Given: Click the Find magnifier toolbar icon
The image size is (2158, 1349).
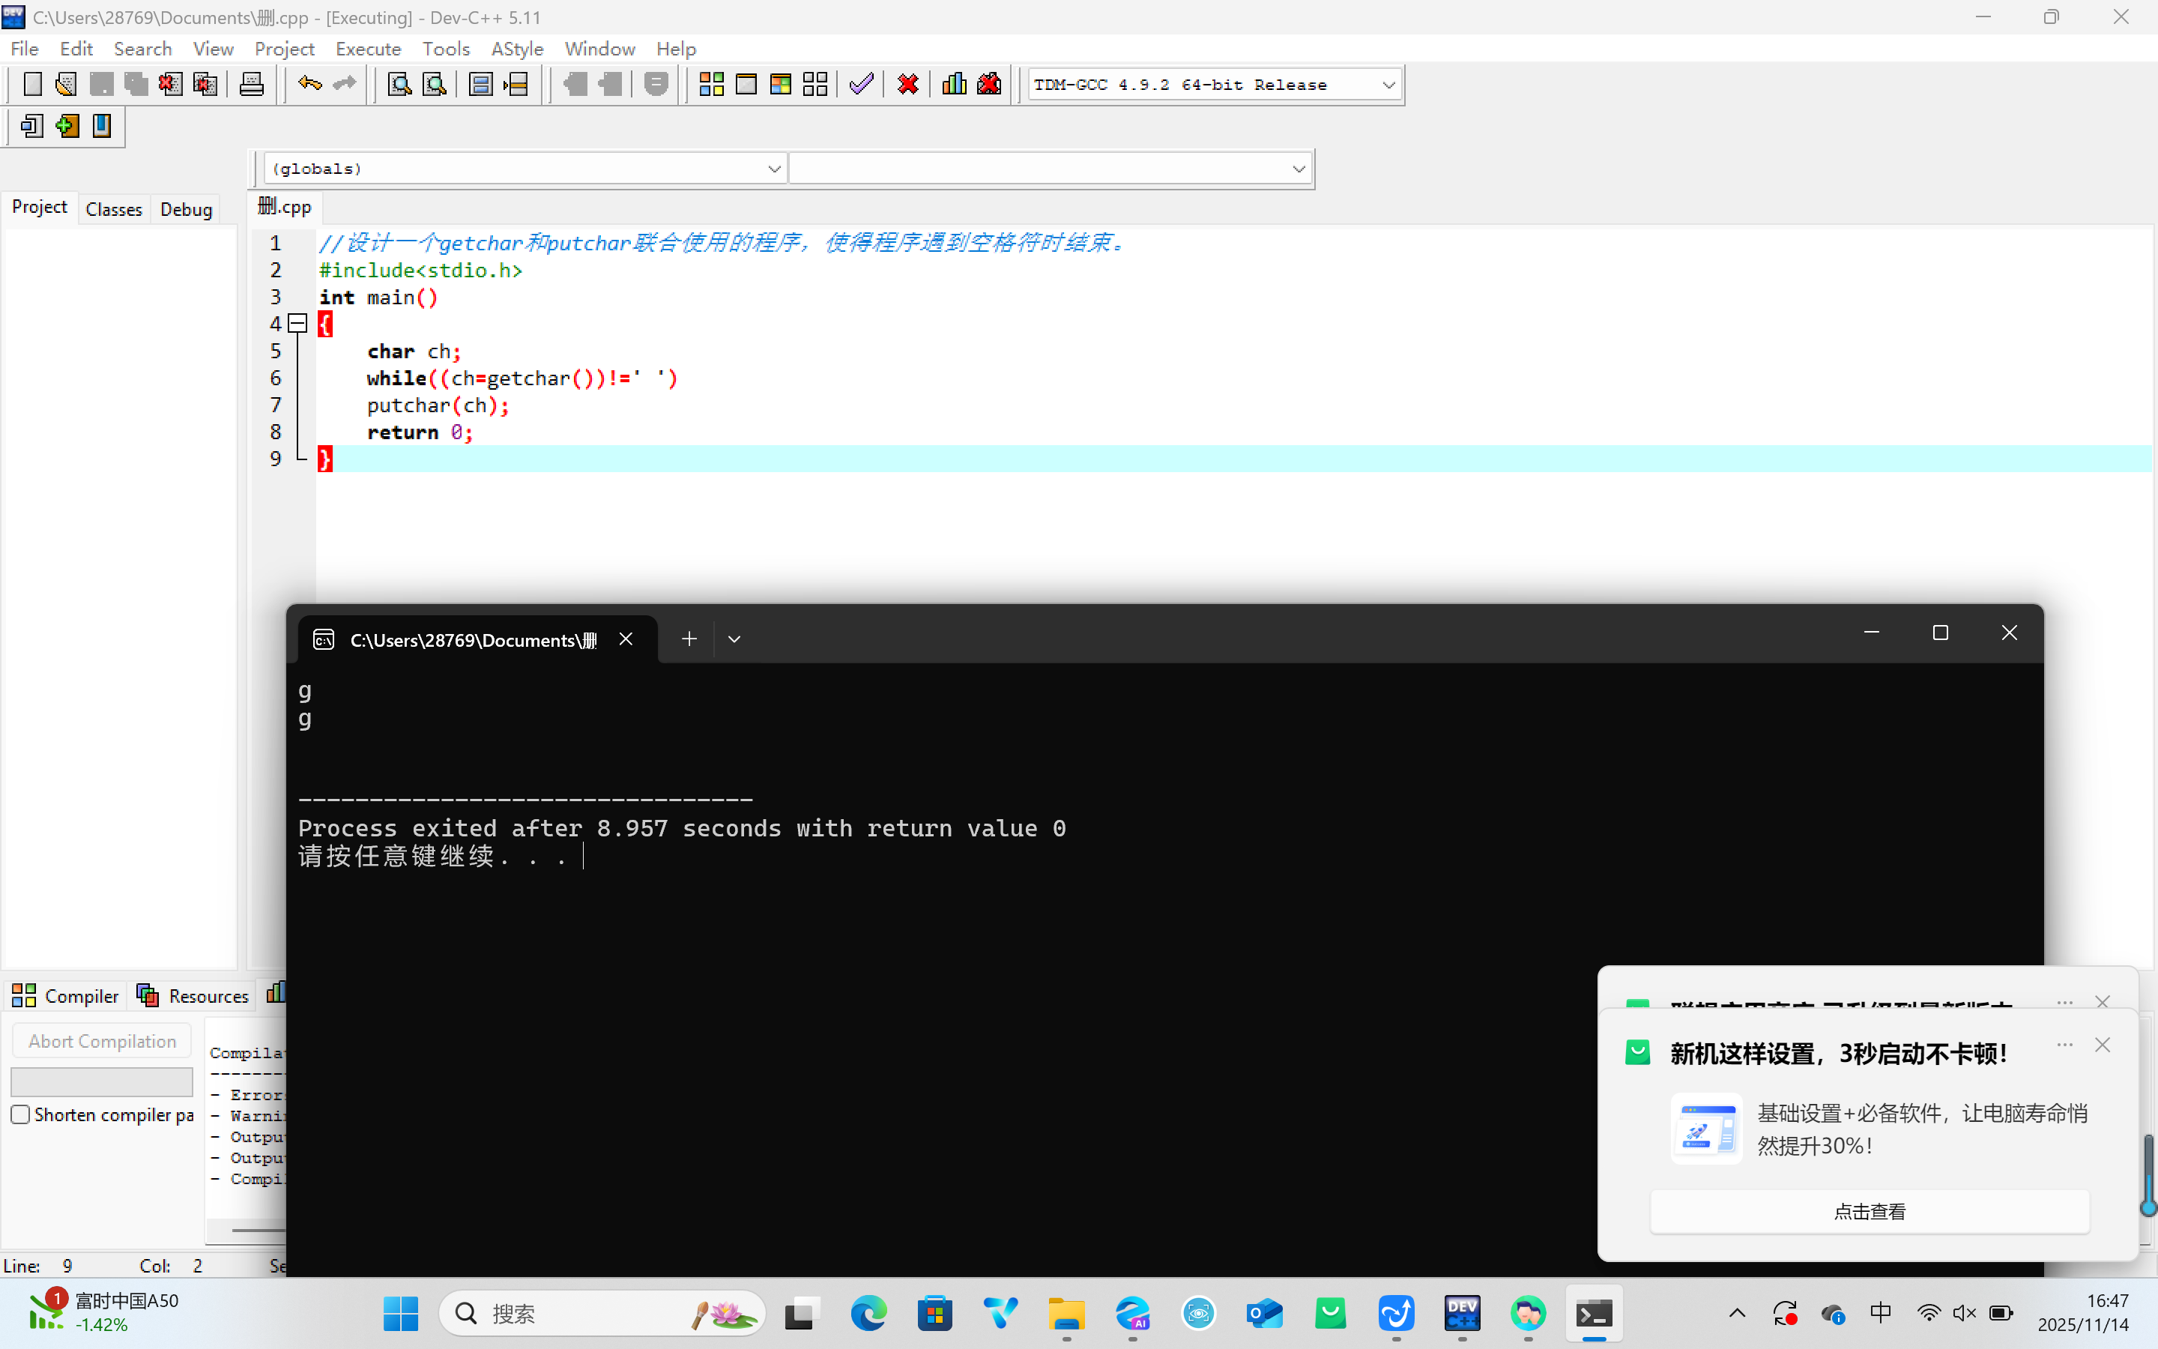Looking at the screenshot, I should 399,85.
